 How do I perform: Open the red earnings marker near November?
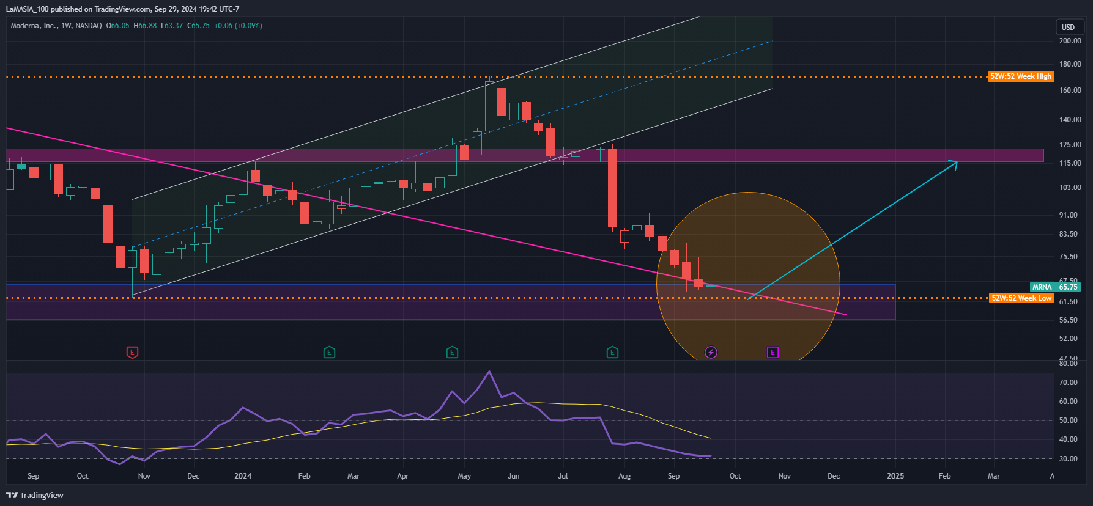[132, 352]
